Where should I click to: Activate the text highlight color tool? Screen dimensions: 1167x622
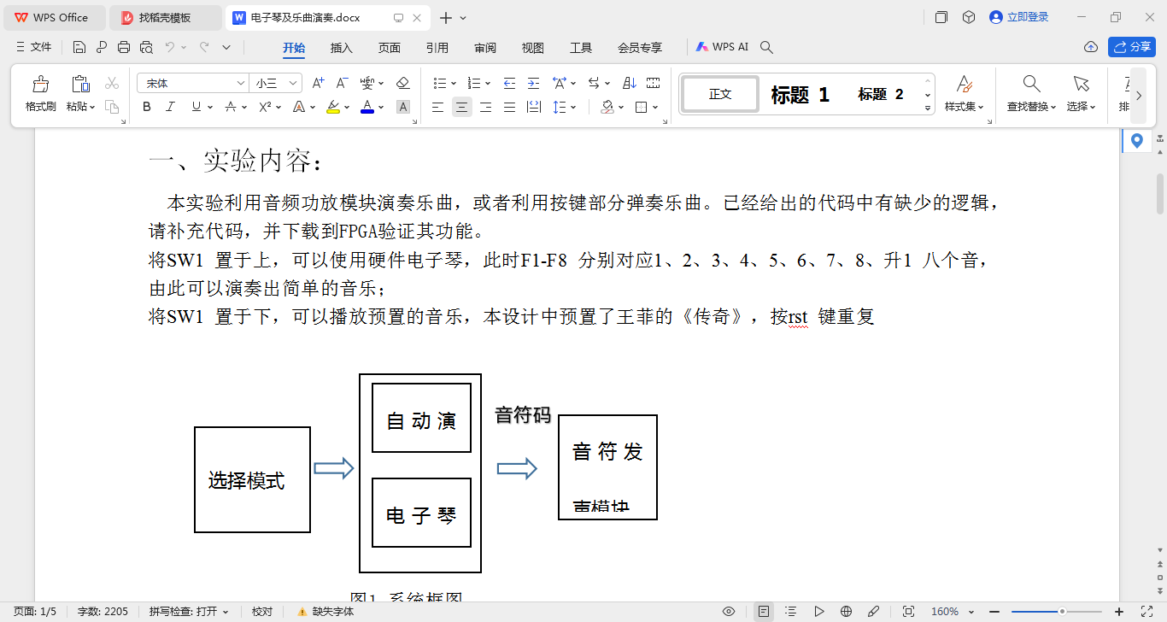click(333, 107)
